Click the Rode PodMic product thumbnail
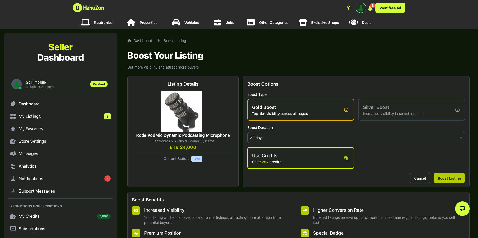Screen dimensions: 478x238 click(181, 111)
